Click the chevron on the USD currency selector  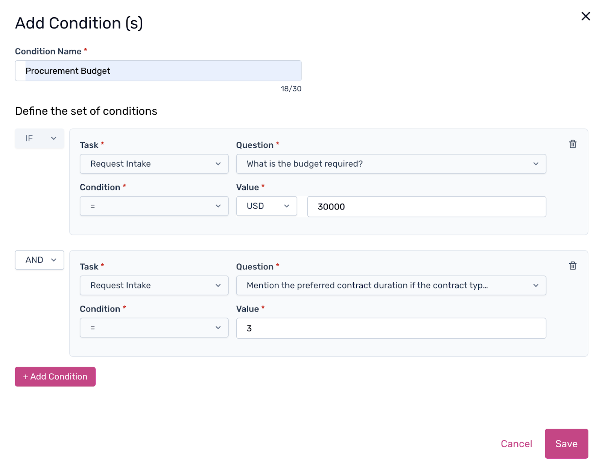click(287, 206)
